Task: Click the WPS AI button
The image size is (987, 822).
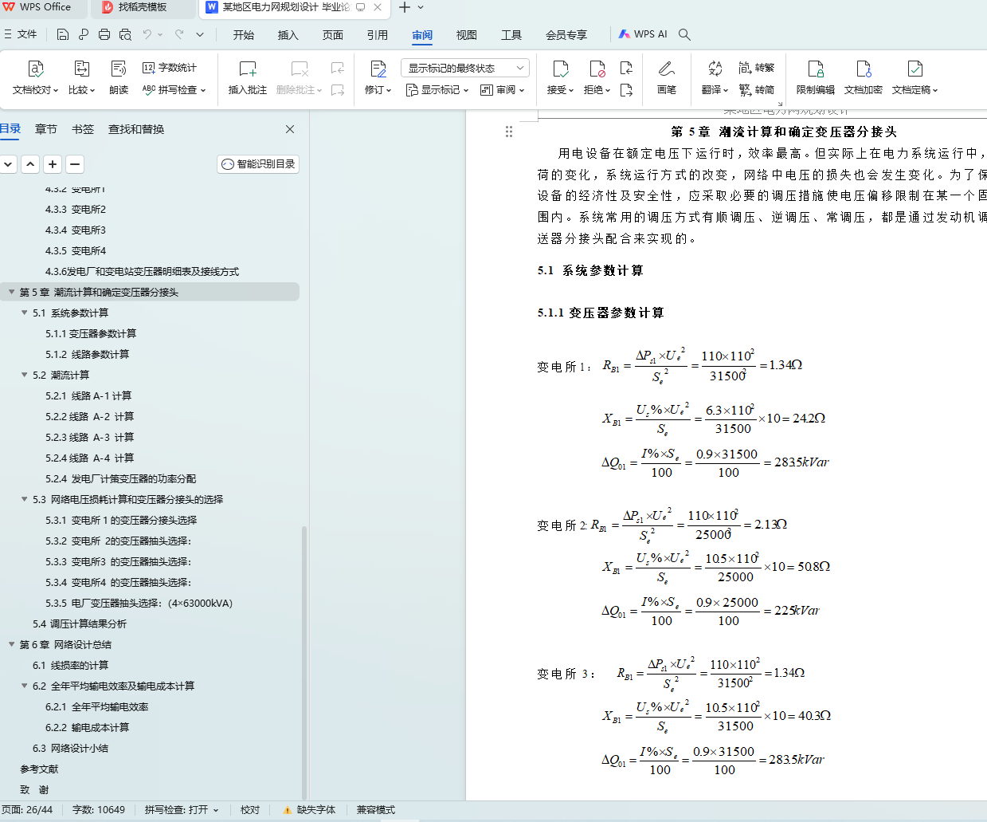Action: tap(644, 34)
